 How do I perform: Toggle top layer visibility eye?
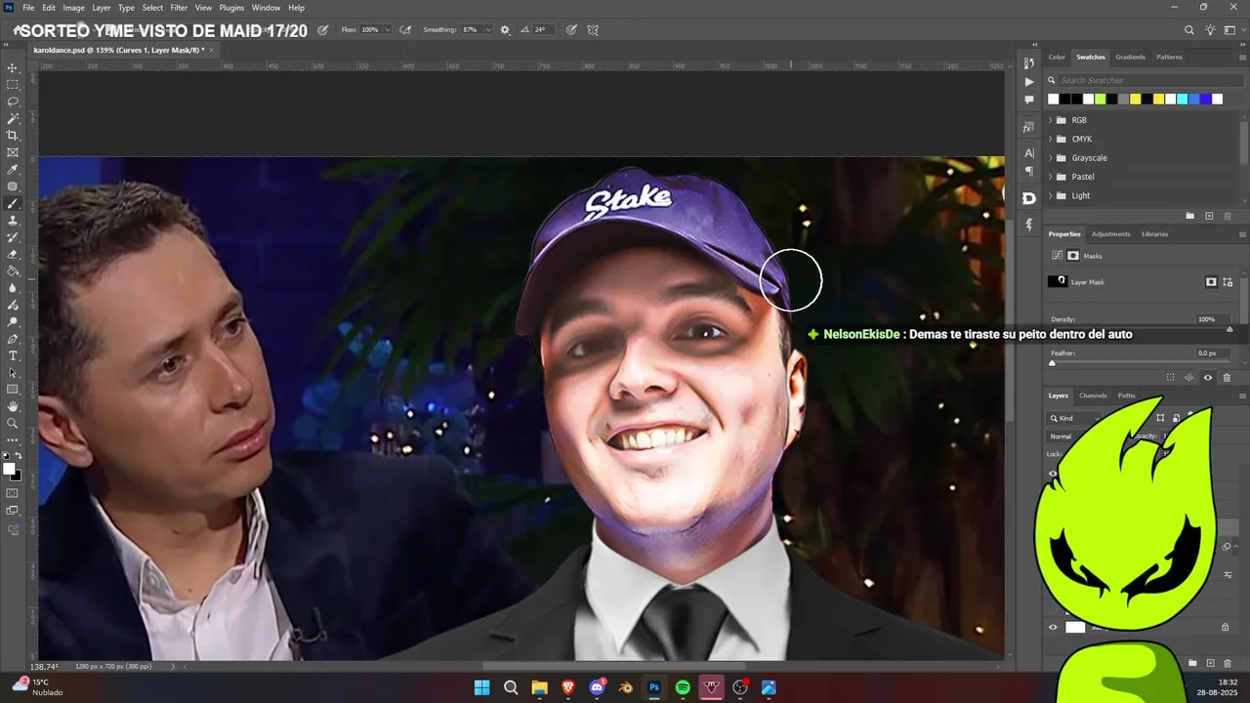click(1053, 474)
